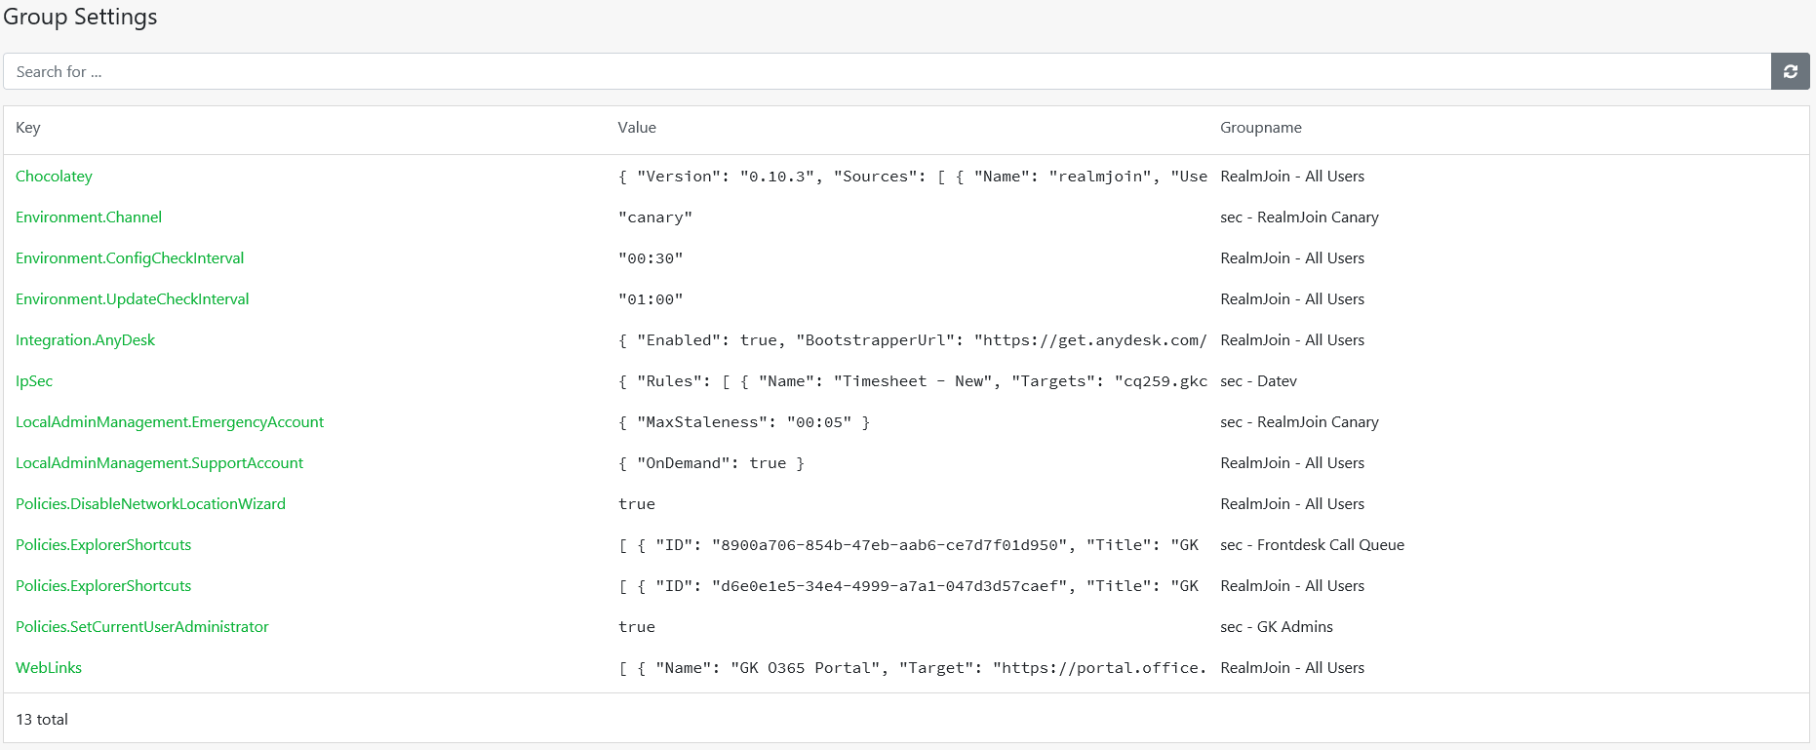Open Policies.SetCurrentUserAdministrator link
1816x750 pixels.
[142, 627]
